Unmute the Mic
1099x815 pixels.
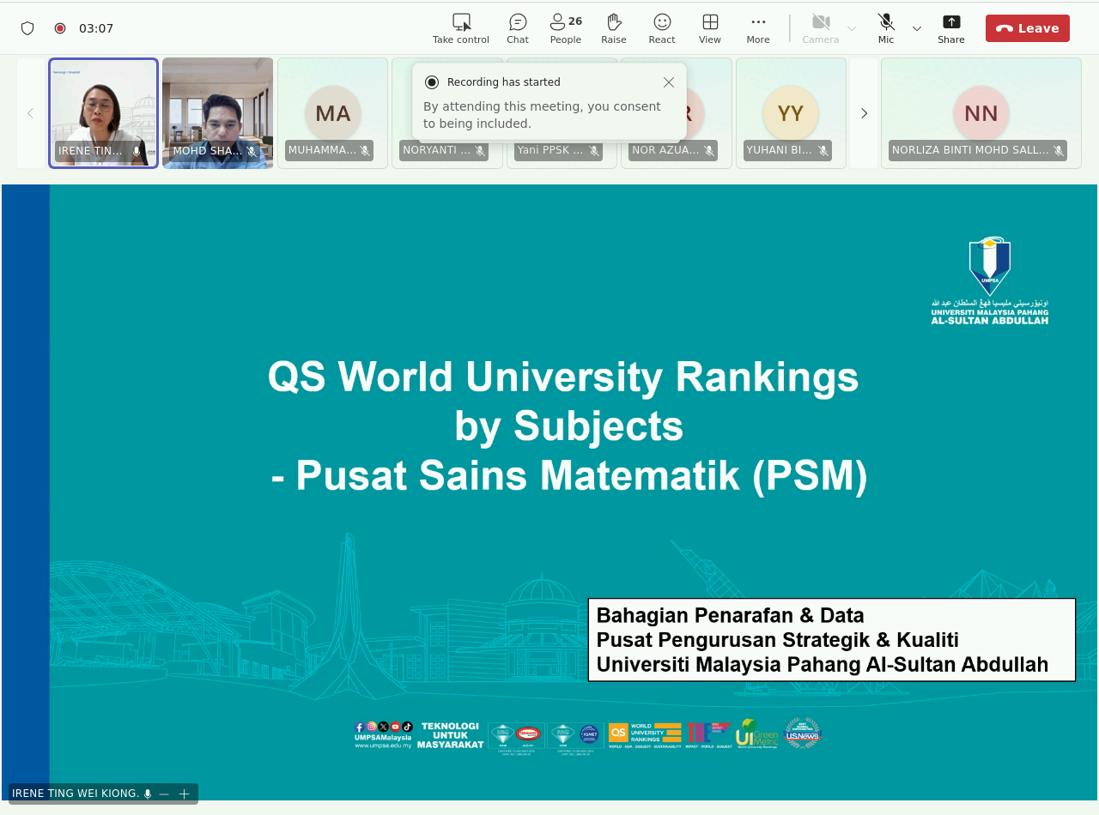(x=886, y=28)
